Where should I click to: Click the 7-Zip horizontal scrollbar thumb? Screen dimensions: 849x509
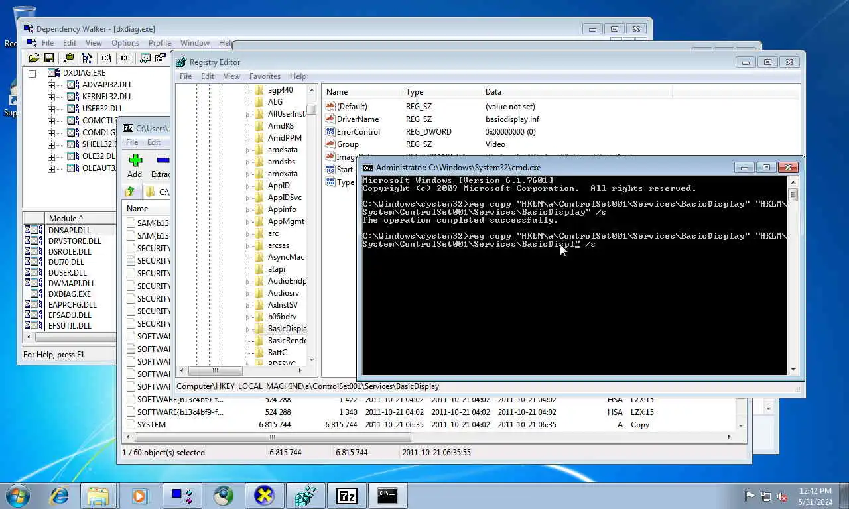273,437
